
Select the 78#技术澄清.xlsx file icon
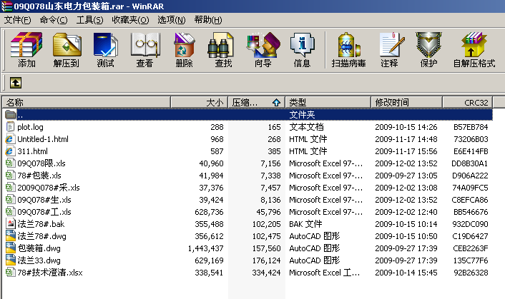(10, 273)
